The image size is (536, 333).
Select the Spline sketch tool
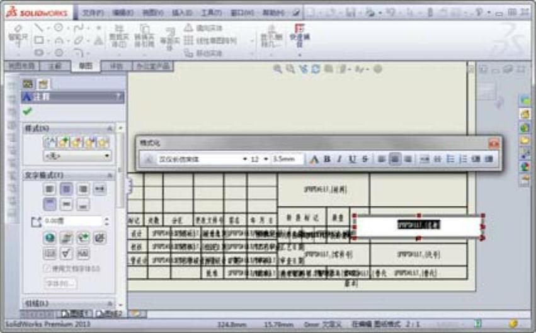(x=79, y=28)
